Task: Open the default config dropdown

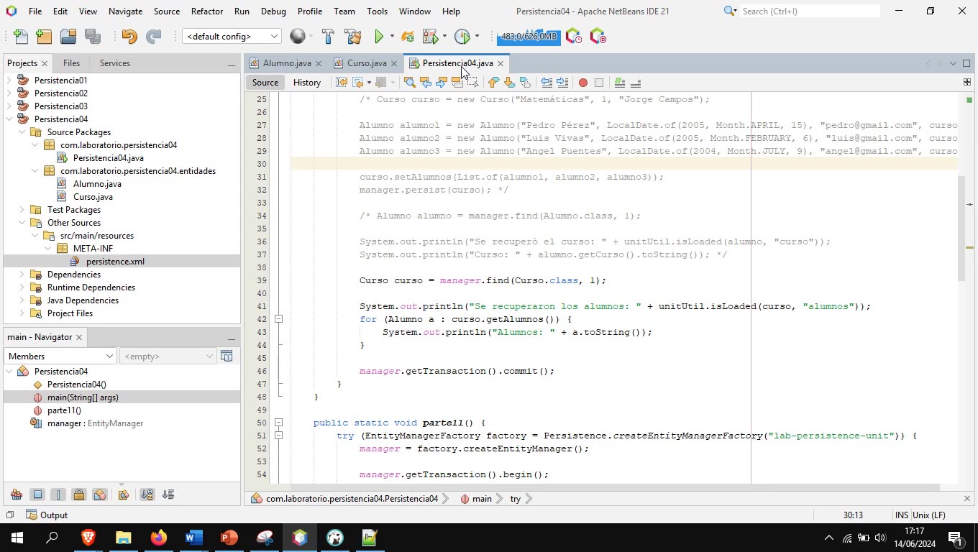Action: click(273, 35)
